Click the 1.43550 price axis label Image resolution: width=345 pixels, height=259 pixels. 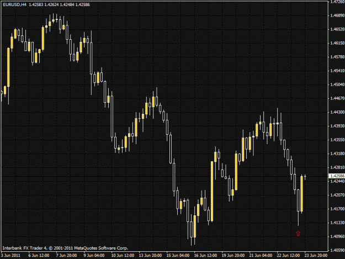point(337,140)
